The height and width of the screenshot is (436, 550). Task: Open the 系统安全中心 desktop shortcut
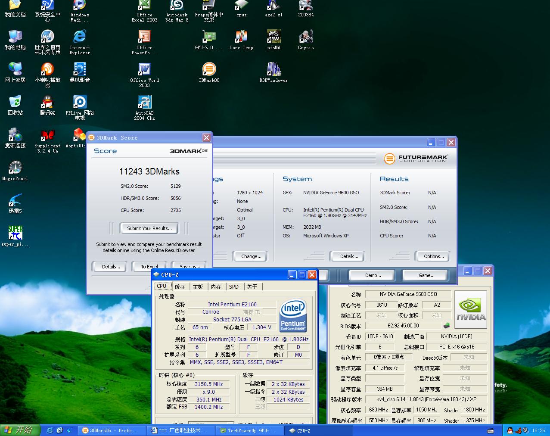pos(47,11)
